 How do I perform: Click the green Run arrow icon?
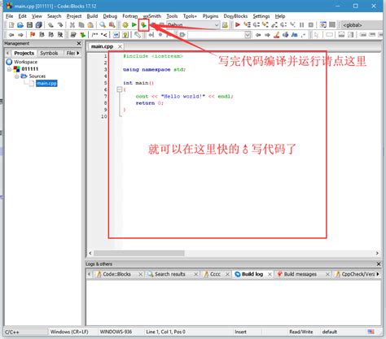134,25
